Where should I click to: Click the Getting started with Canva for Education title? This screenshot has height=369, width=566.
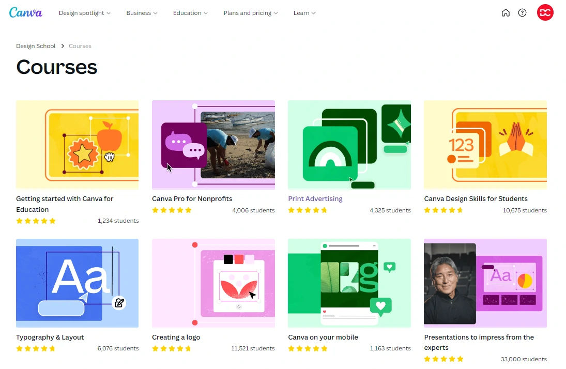point(65,204)
